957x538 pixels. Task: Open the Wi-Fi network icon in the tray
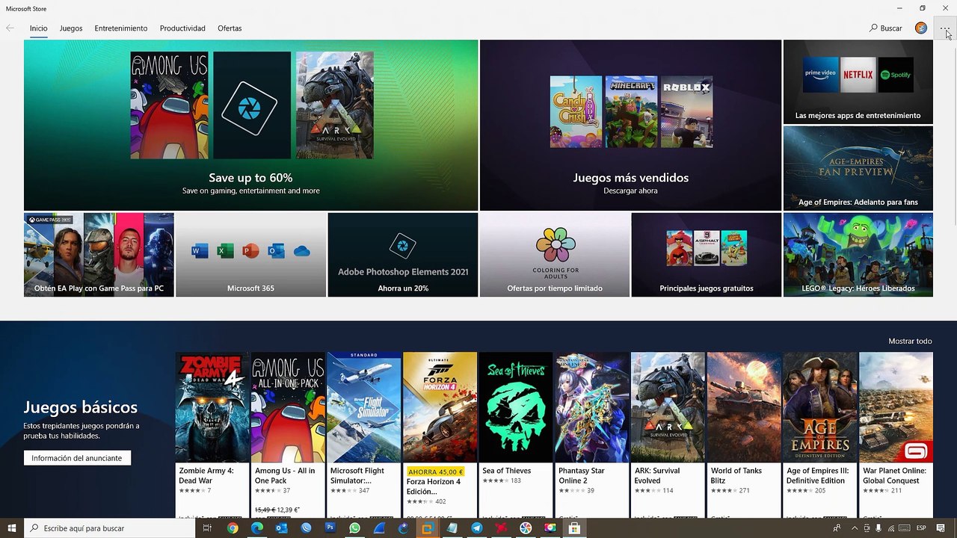pyautogui.click(x=891, y=528)
